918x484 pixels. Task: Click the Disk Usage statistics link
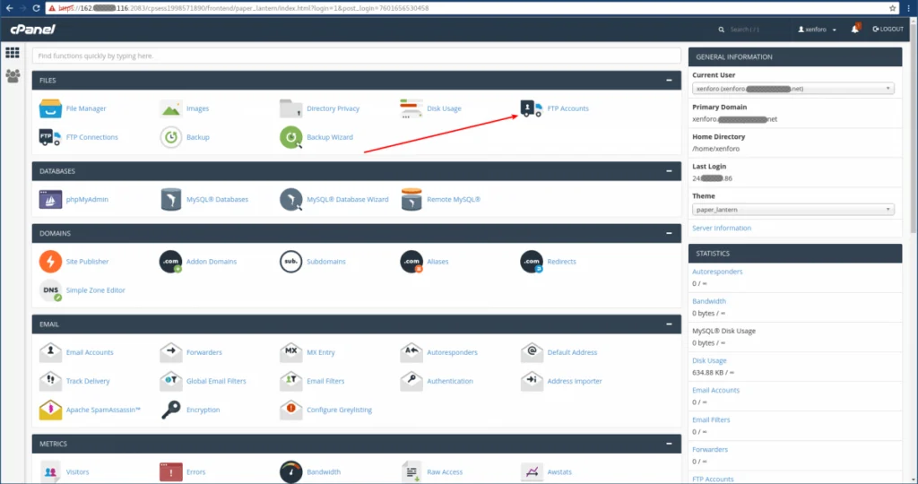coord(709,360)
